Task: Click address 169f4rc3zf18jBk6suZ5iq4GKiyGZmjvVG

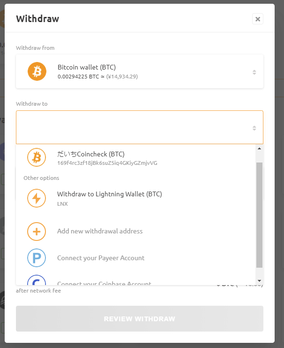Action: (107, 163)
